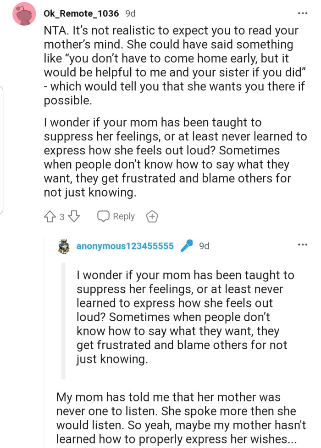The height and width of the screenshot is (448, 321).
Task: Select the indented quoted text block
Action: [183, 317]
